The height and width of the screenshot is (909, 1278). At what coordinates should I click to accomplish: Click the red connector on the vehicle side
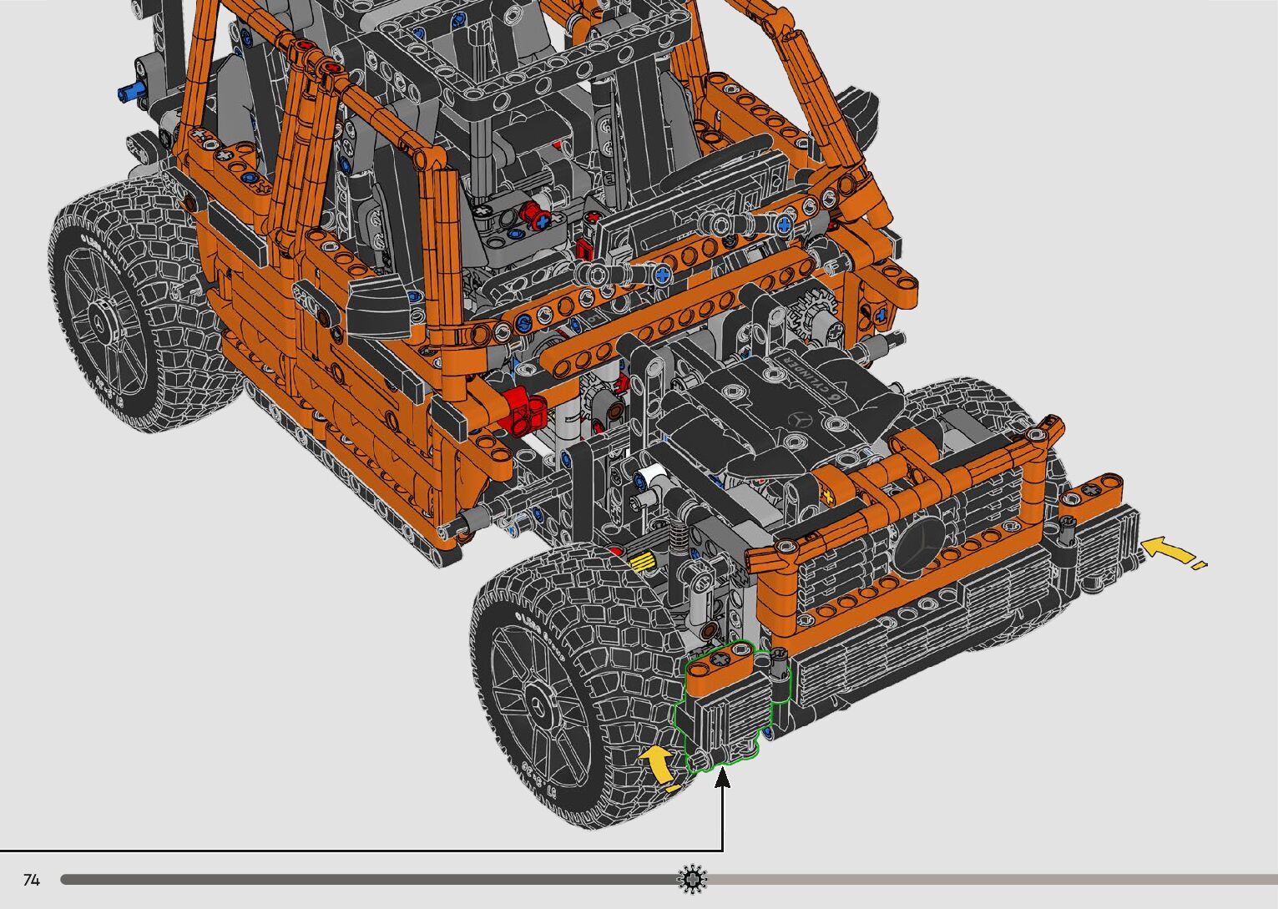coord(524,411)
